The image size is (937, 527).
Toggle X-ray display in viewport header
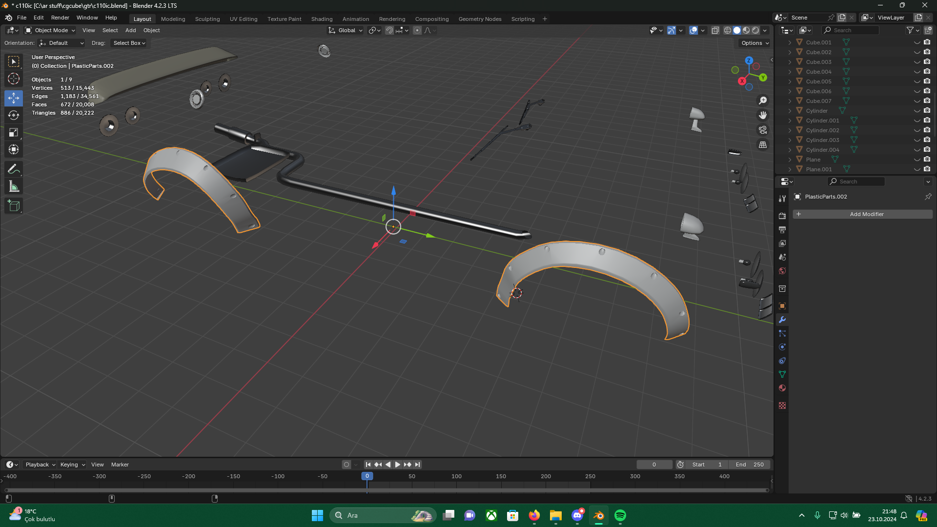(715, 30)
